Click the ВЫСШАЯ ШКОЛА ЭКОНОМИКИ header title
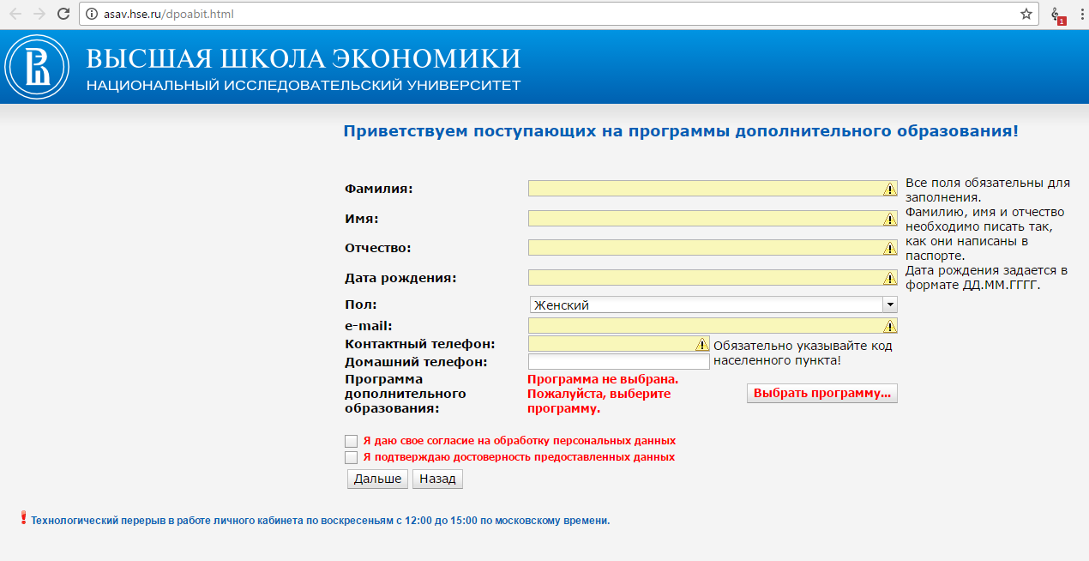Viewport: 1089px width, 561px height. coord(304,57)
